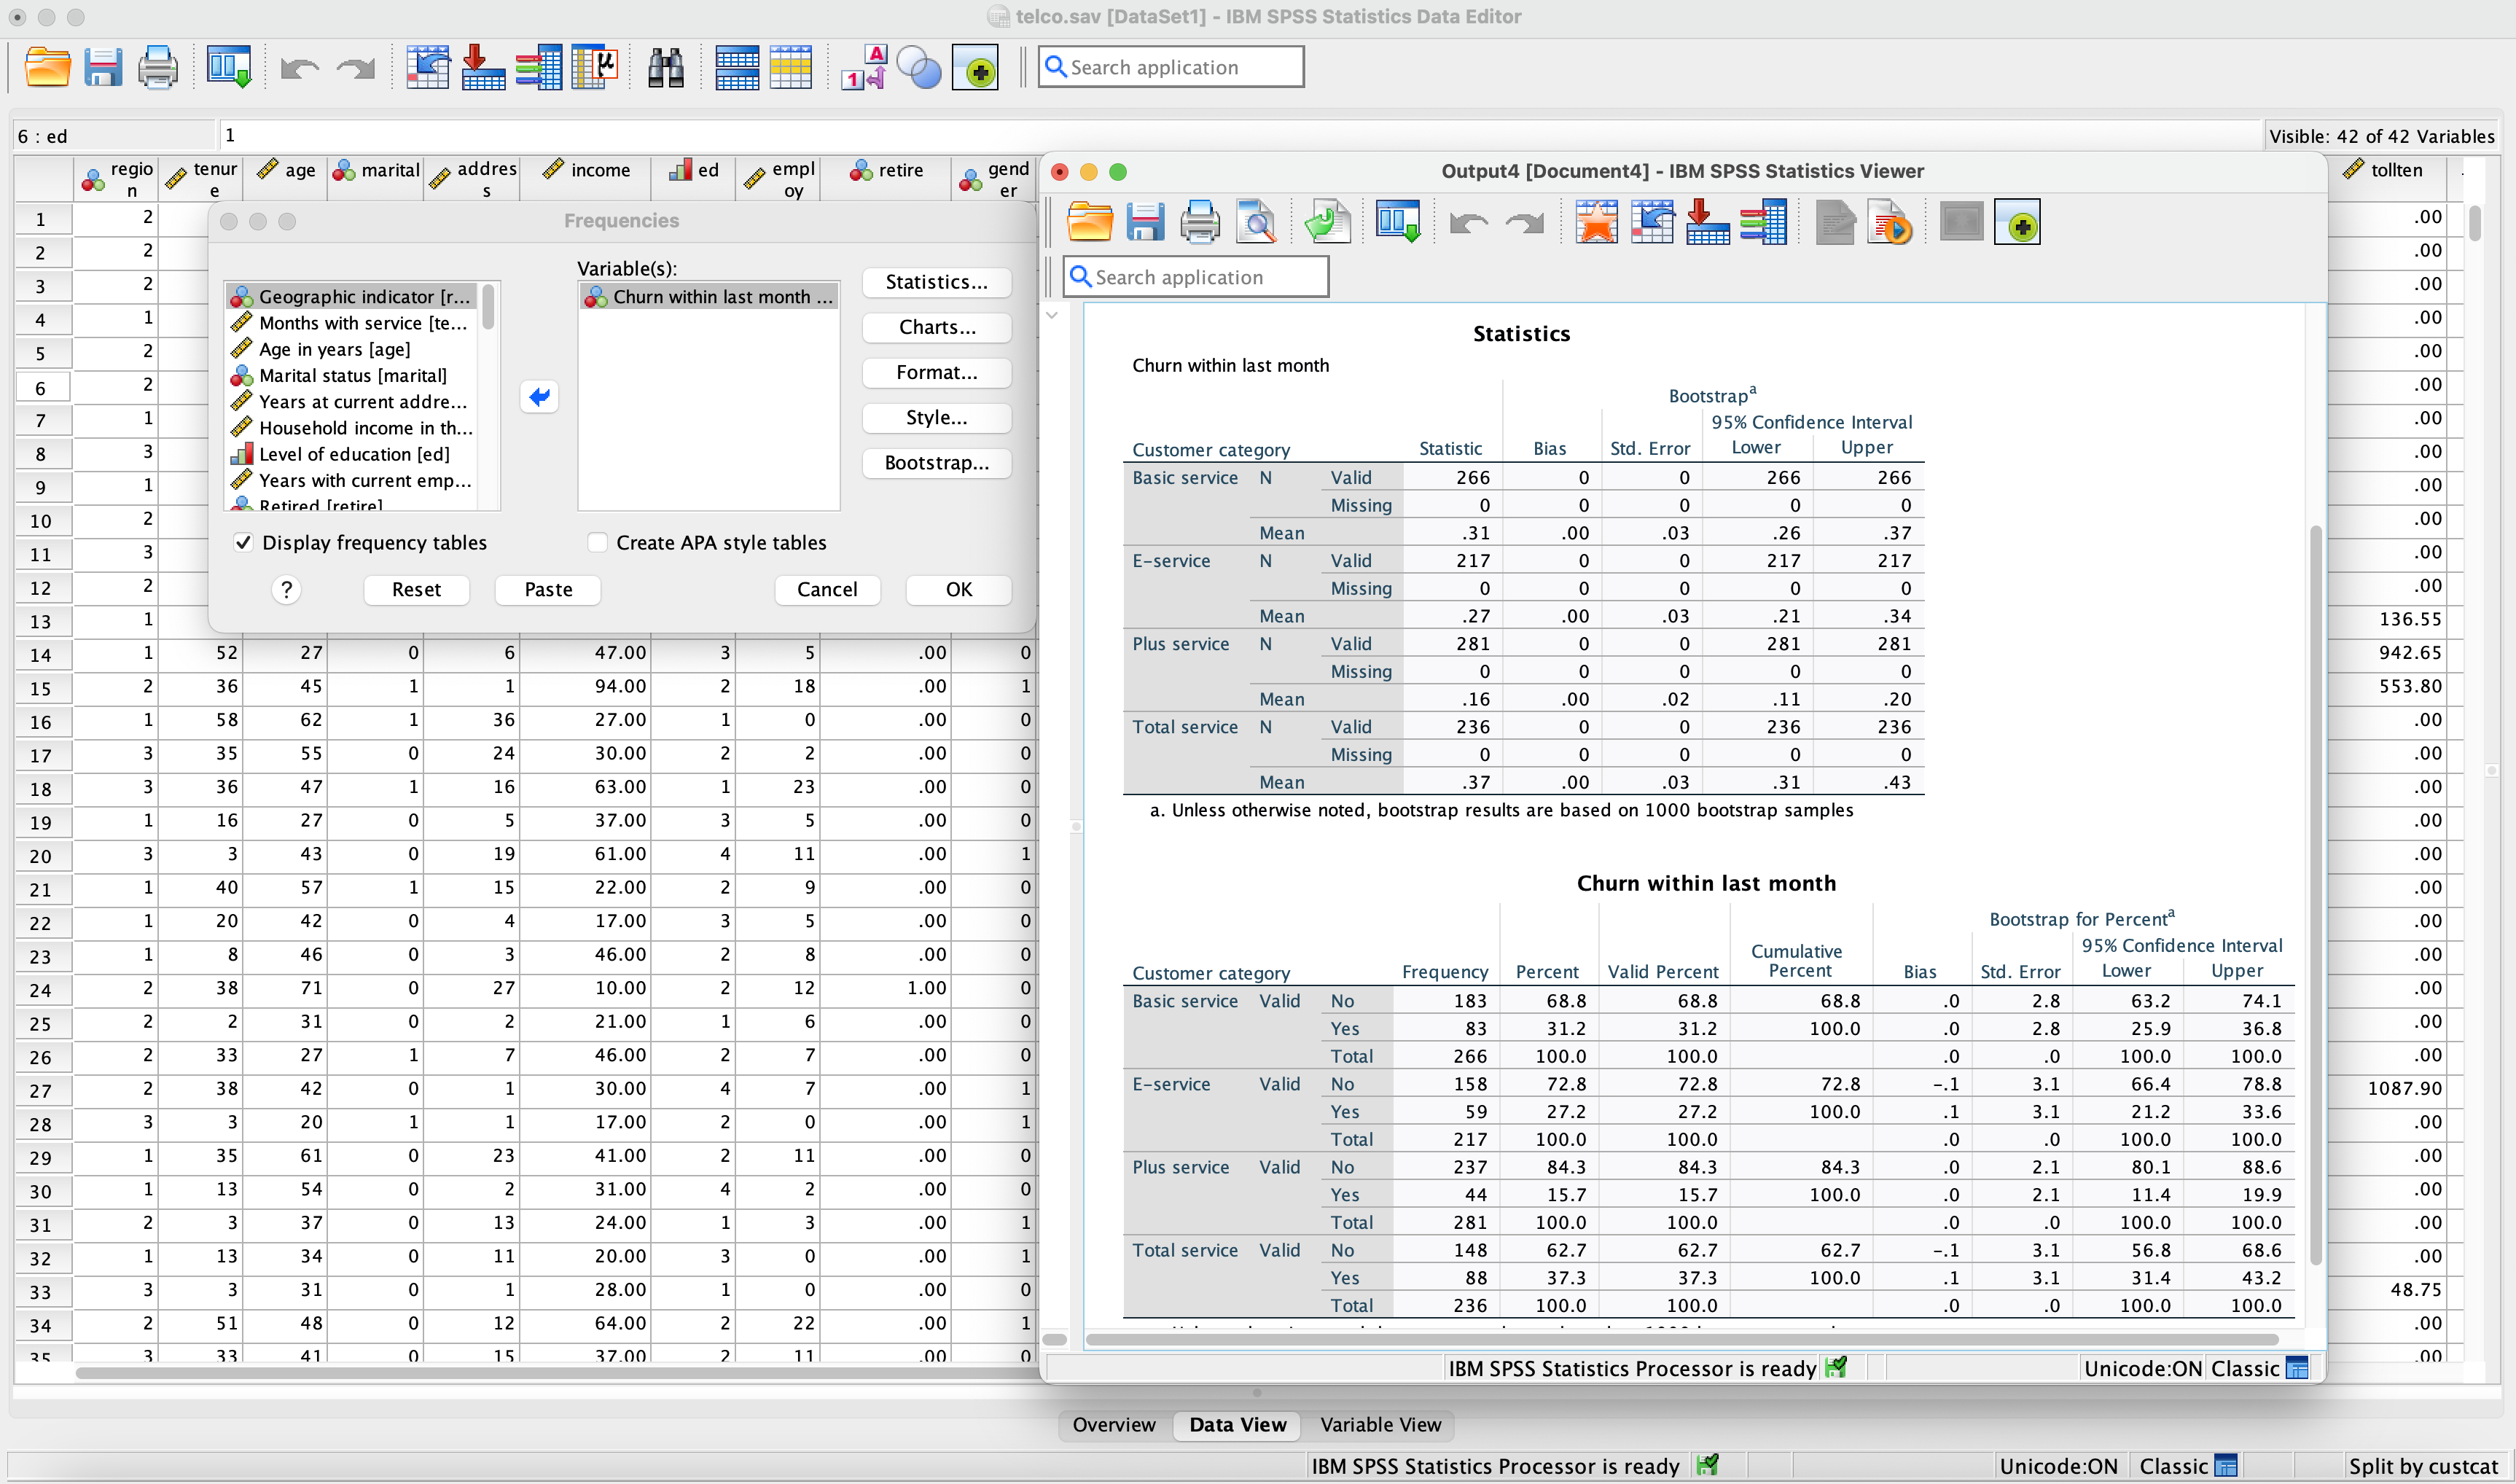The image size is (2516, 1484).
Task: Toggle Show All Variables icon on toolbar
Action: tap(977, 67)
